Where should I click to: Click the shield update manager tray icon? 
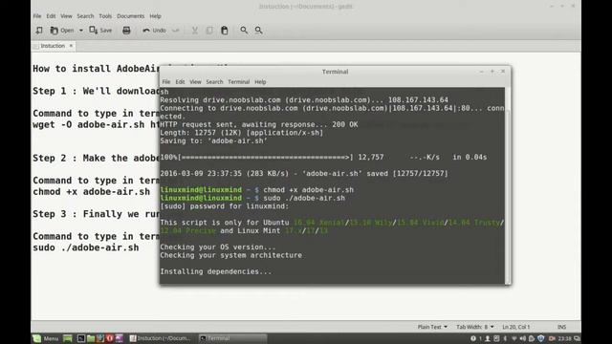point(541,338)
